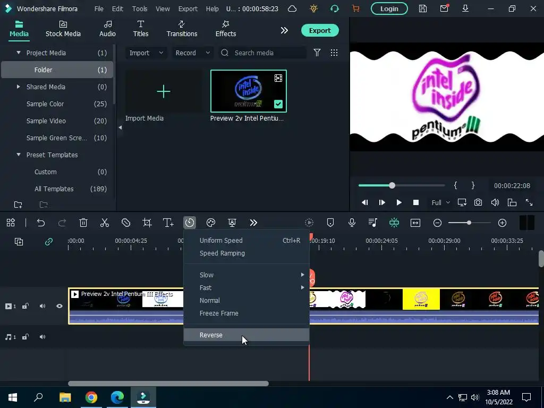
Task: Toggle the link clips icon on timeline
Action: pos(48,242)
